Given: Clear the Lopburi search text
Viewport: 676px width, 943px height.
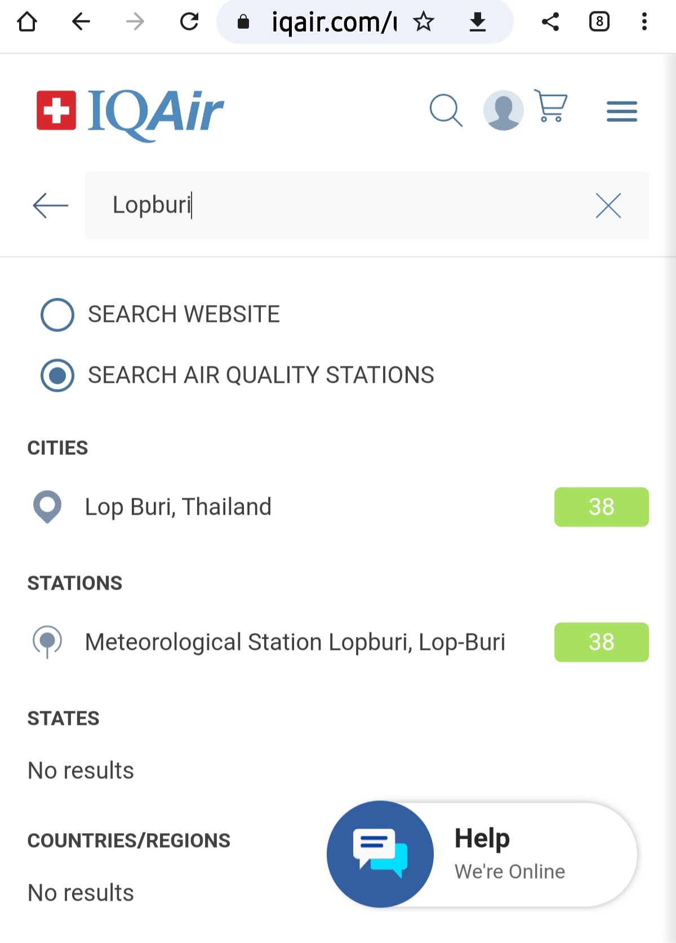Looking at the screenshot, I should click(x=608, y=205).
